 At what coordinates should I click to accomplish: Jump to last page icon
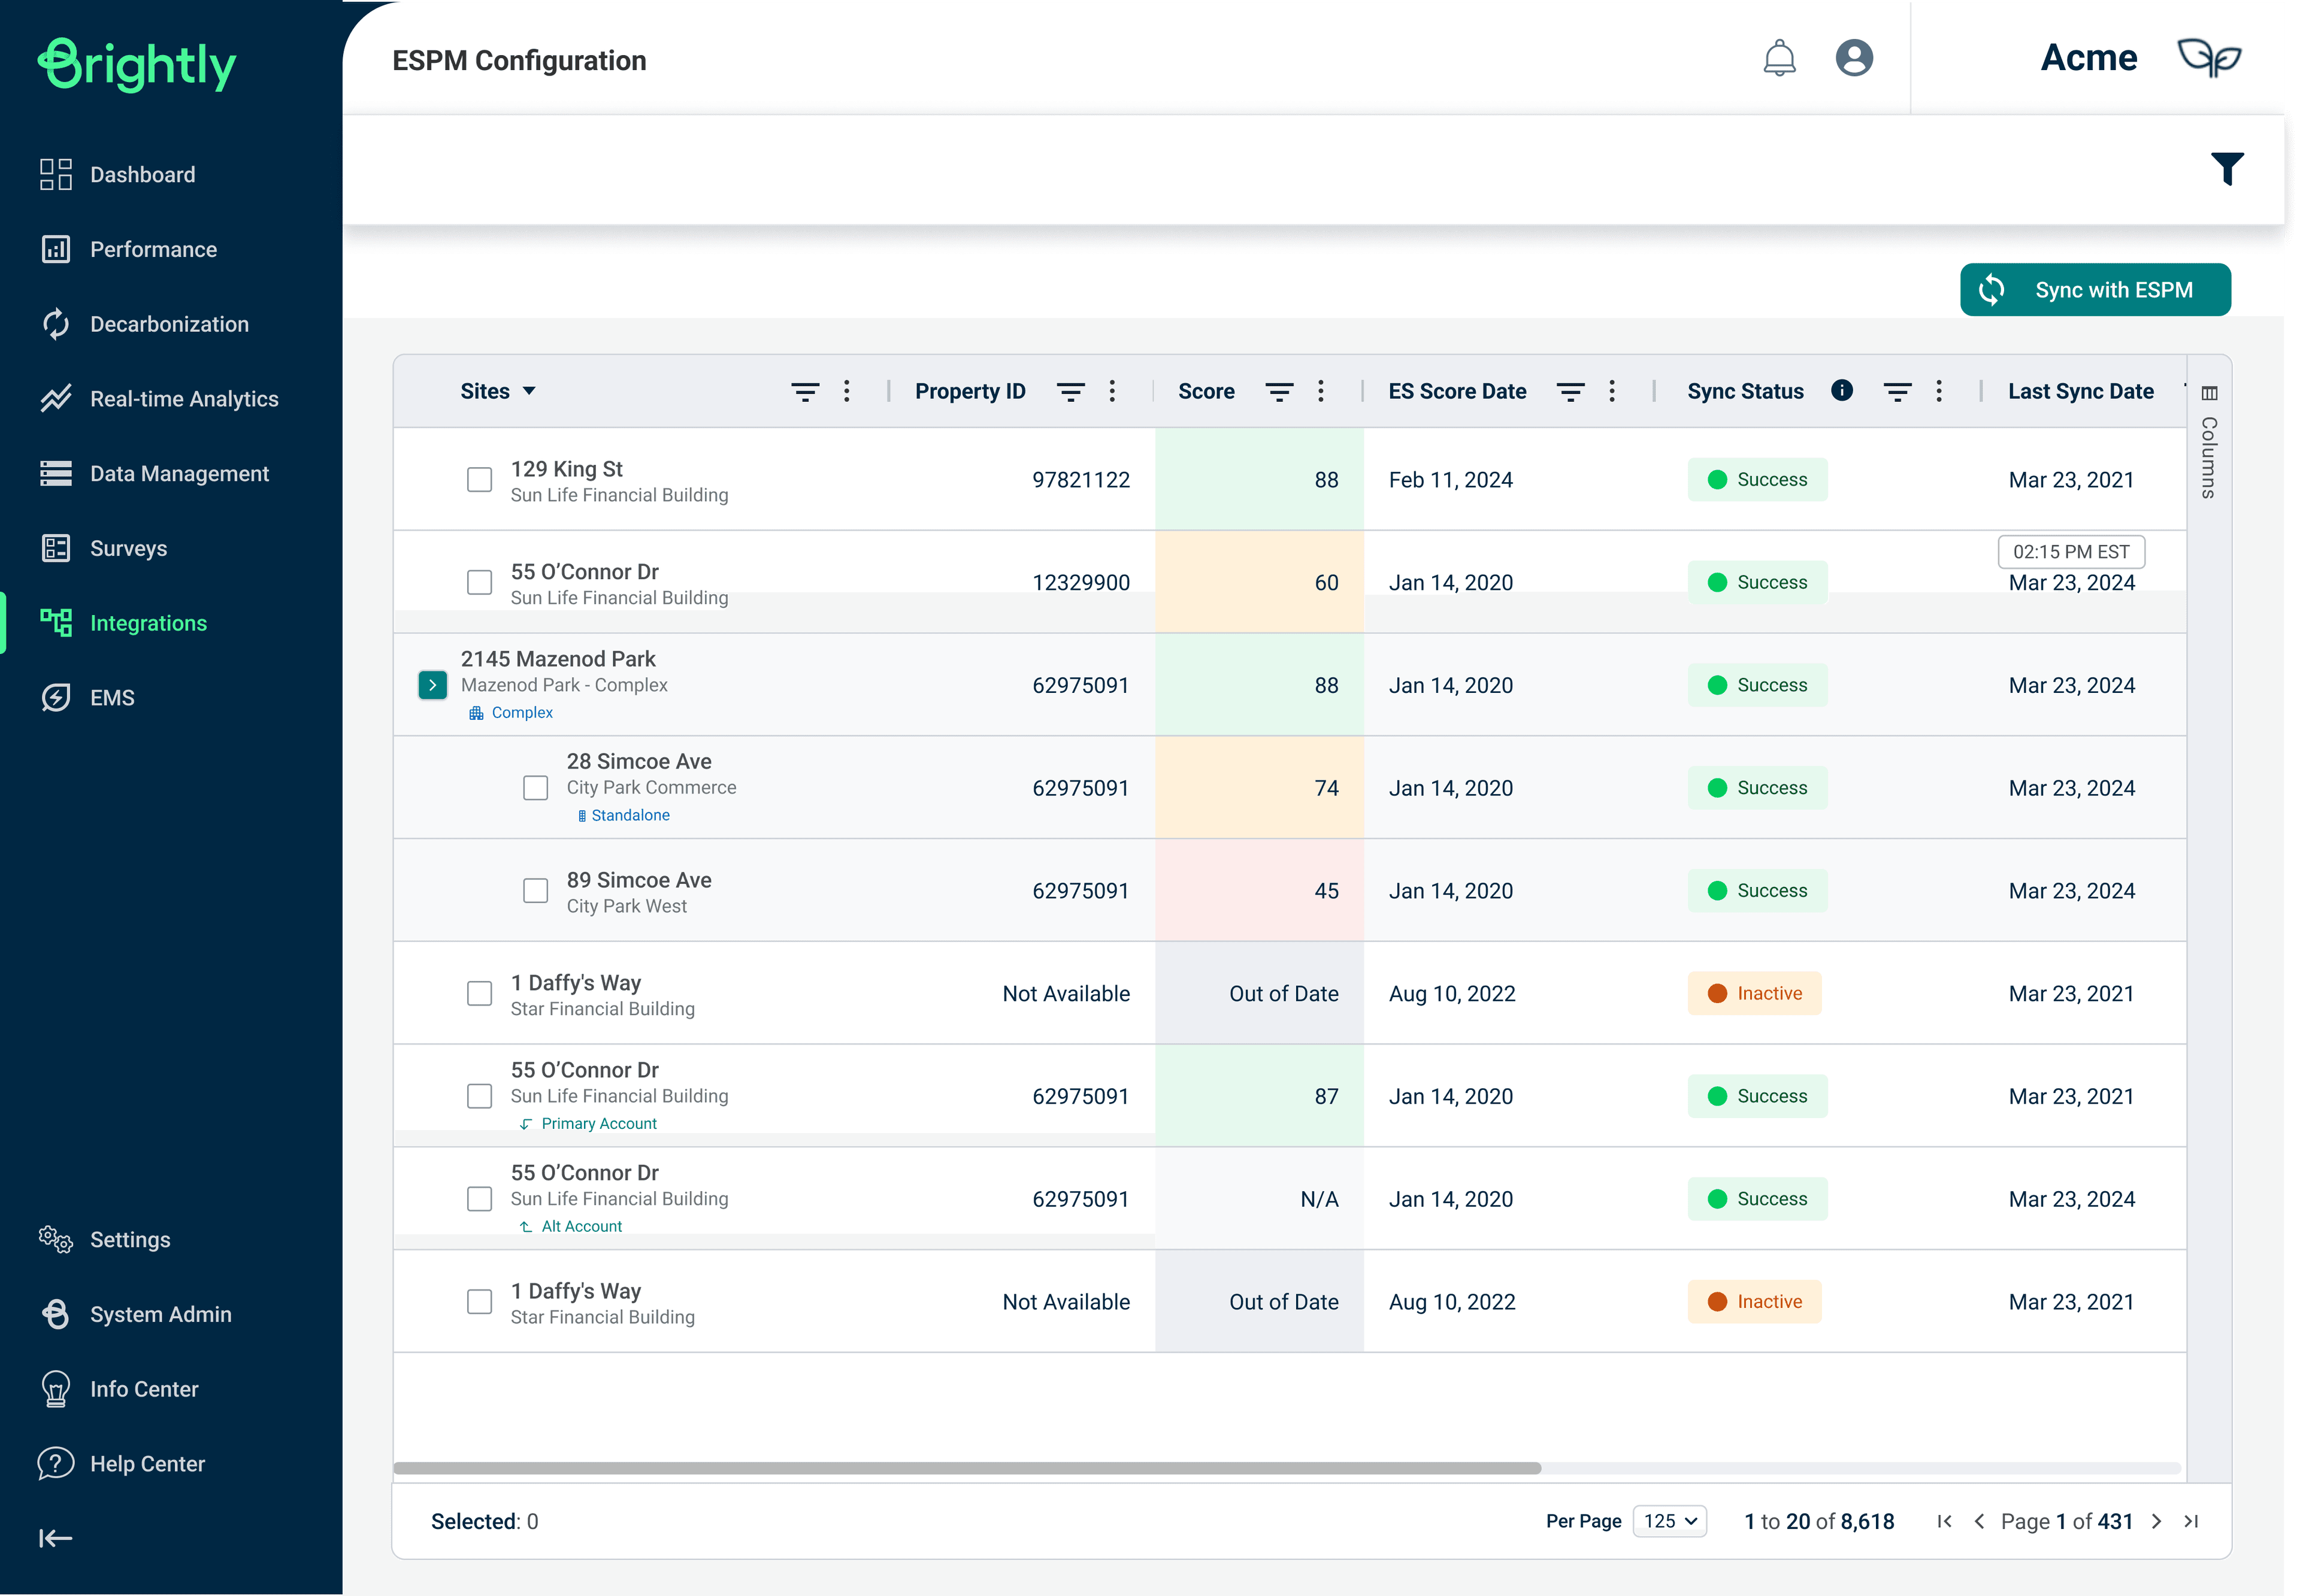coord(2191,1521)
